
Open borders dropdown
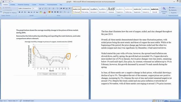(x=69, y=12)
